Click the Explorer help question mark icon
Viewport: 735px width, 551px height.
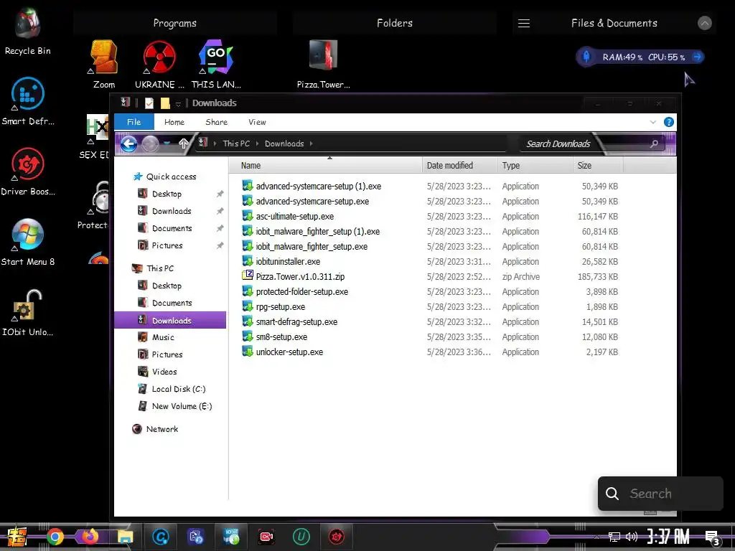click(x=669, y=122)
